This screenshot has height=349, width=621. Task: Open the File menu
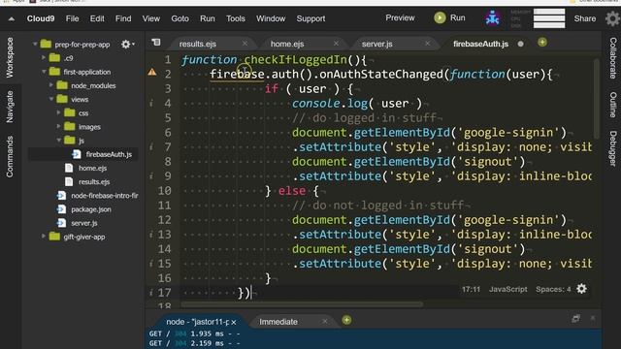pos(72,18)
